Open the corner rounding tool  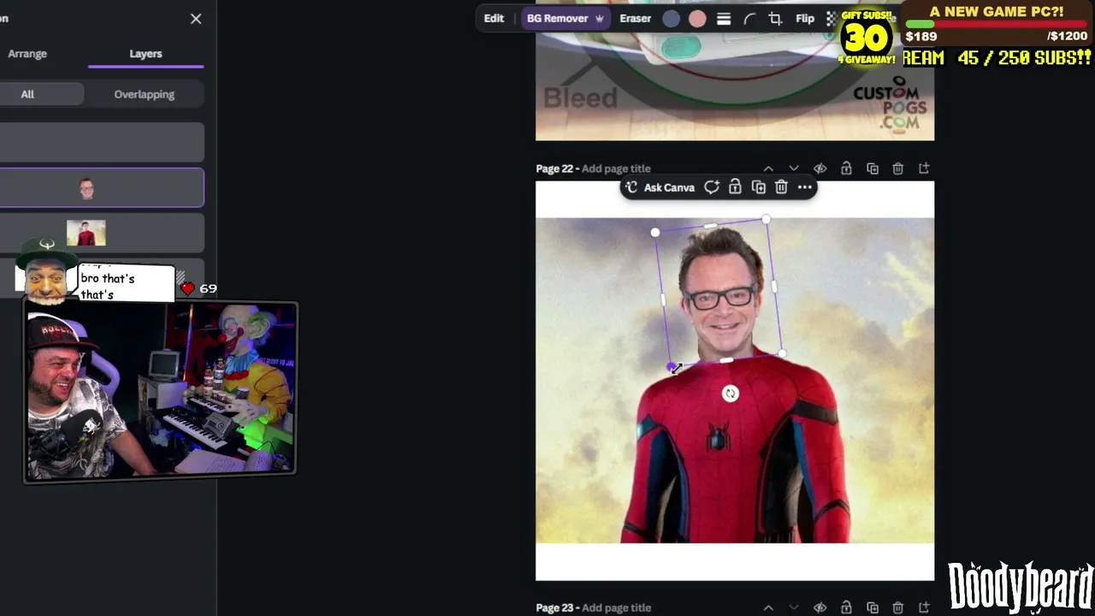point(749,19)
